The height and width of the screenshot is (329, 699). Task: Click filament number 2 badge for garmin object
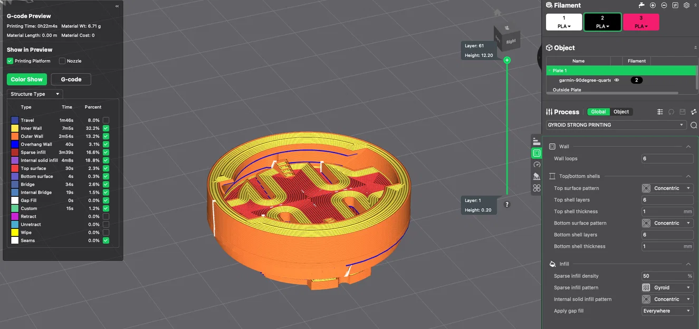tap(637, 80)
